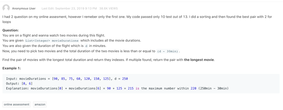Click the inline code letter d
This screenshot has width=283, height=110.
coord(86,46)
